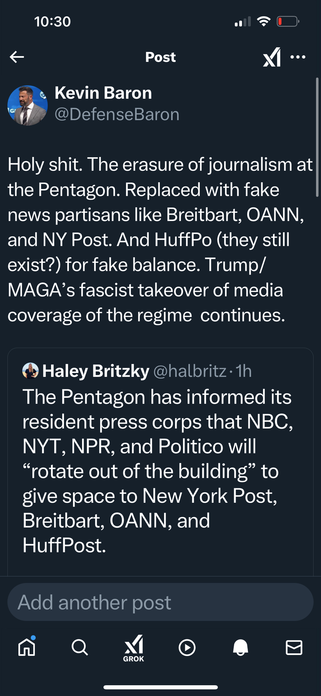Tap the low battery indicator
321x696 pixels.
click(288, 22)
